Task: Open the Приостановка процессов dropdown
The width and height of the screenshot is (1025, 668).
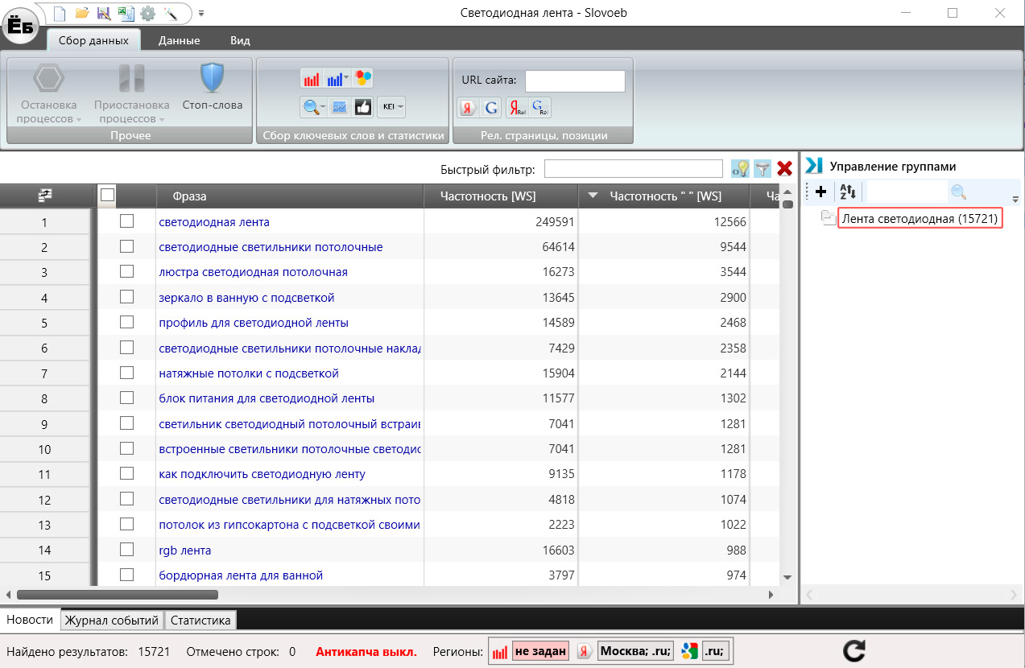Action: pos(131,94)
